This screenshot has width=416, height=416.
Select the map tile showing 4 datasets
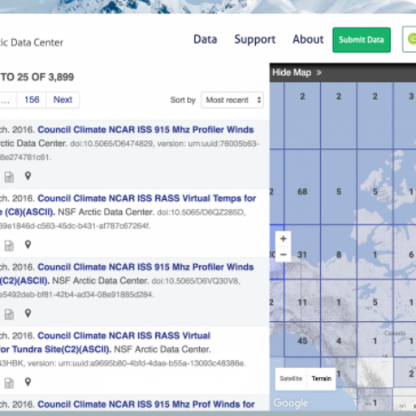339,340
